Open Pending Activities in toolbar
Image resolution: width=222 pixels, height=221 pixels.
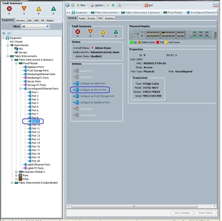tap(129, 5)
